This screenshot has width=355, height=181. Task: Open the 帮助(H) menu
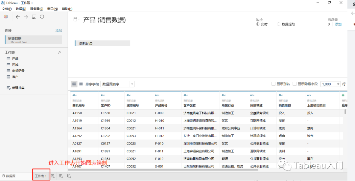click(x=67, y=9)
